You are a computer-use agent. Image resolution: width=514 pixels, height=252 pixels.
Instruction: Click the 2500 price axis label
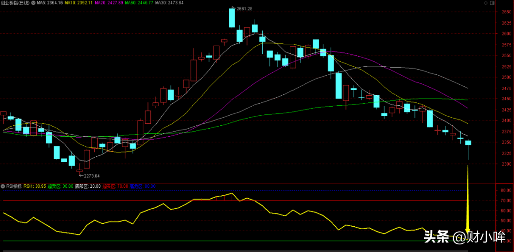pos(506,78)
